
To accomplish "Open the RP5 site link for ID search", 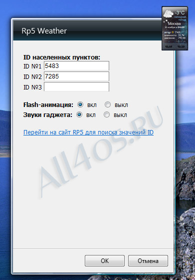I will click(88, 132).
